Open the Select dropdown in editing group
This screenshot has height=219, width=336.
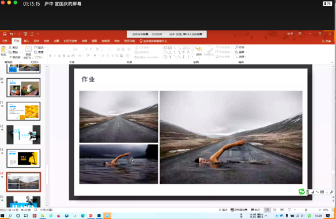coord(241,57)
